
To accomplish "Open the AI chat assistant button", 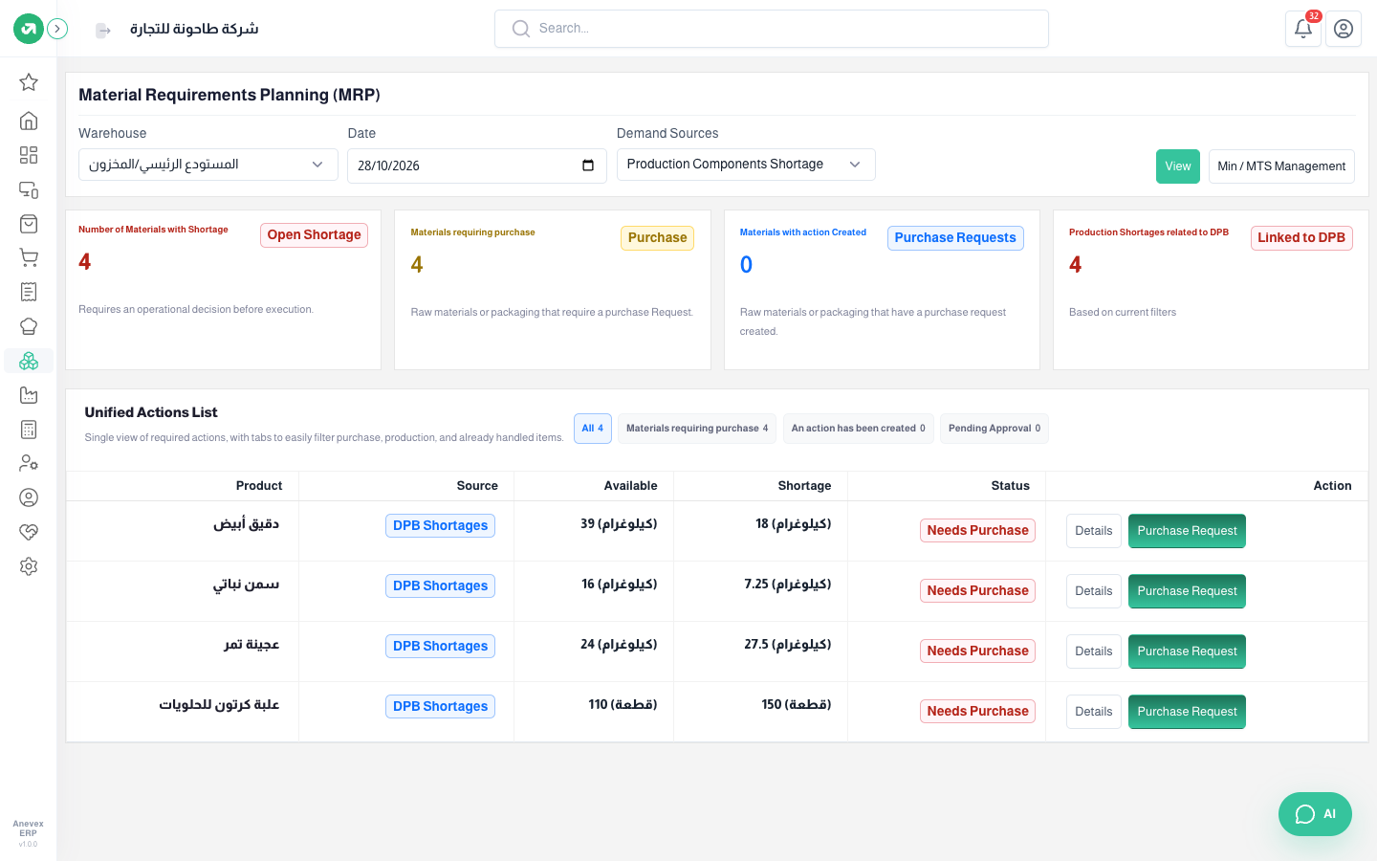I will [x=1315, y=814].
